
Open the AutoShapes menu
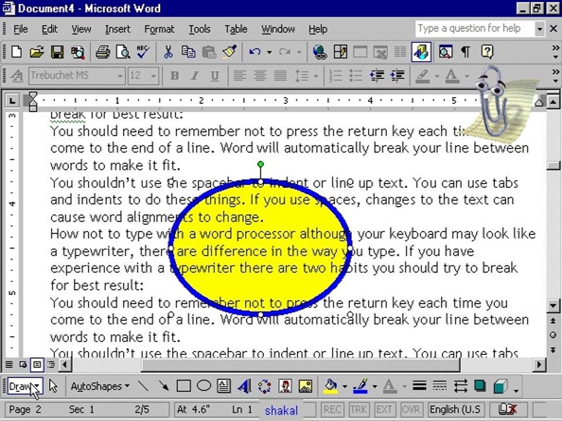(100, 387)
